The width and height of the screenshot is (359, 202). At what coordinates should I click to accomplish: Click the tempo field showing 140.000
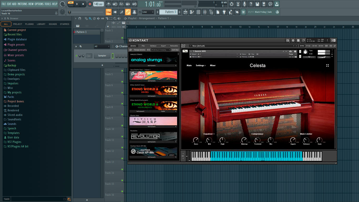pos(99,4)
